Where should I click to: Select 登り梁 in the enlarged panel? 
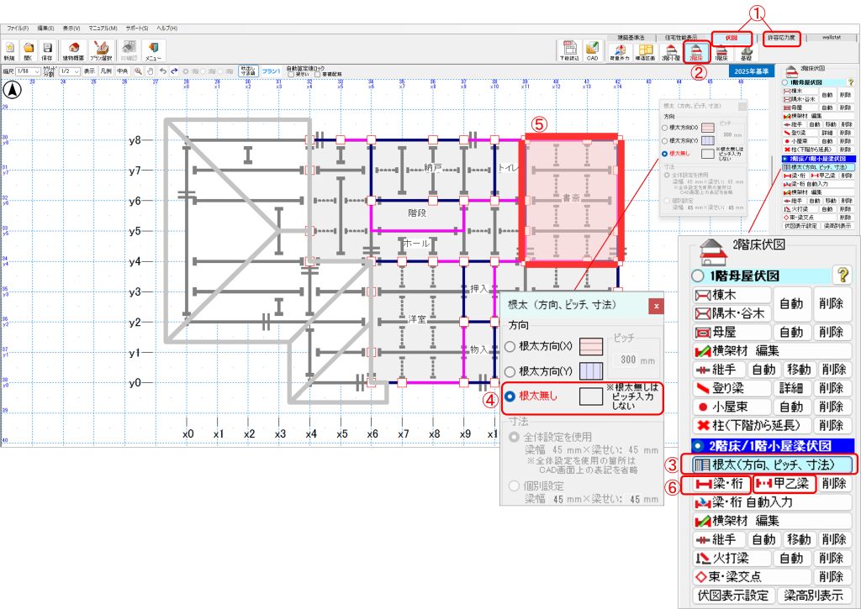(732, 388)
